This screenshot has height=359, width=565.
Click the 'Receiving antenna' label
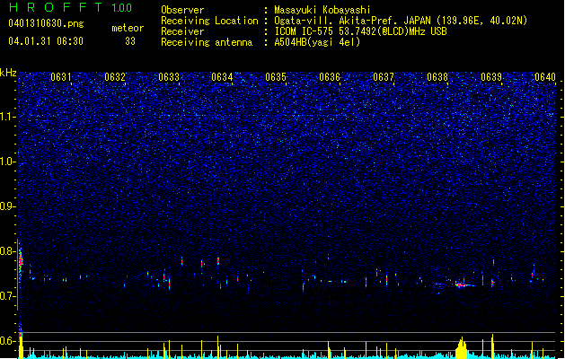click(207, 42)
